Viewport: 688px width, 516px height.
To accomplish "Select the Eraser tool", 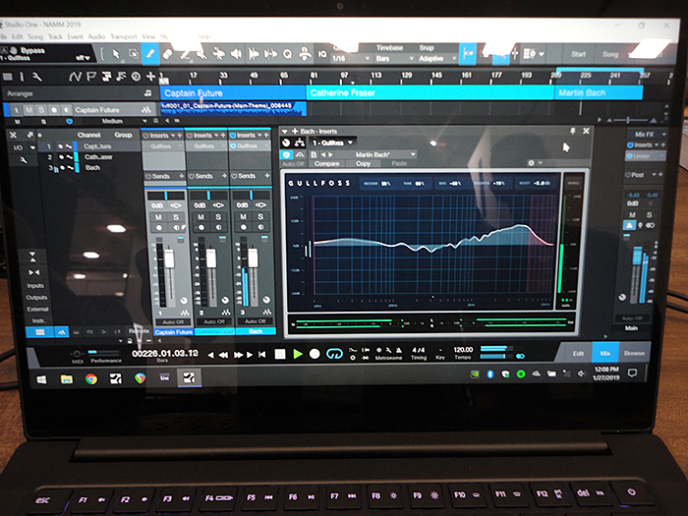I will (167, 54).
